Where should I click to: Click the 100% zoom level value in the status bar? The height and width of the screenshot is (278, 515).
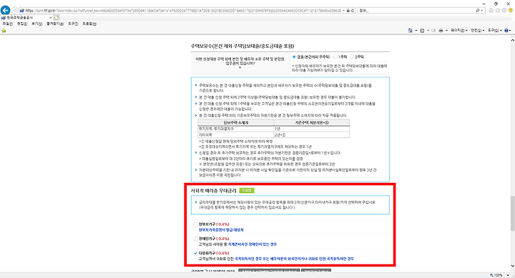499,275
